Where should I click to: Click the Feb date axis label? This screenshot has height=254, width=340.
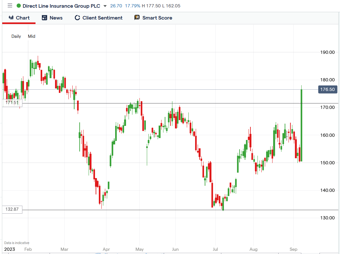coord(28,249)
